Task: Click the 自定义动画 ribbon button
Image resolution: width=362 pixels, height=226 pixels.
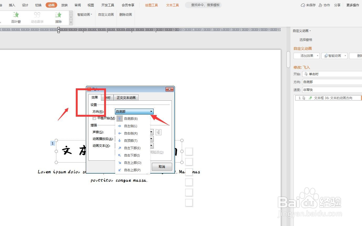Action: (106, 15)
